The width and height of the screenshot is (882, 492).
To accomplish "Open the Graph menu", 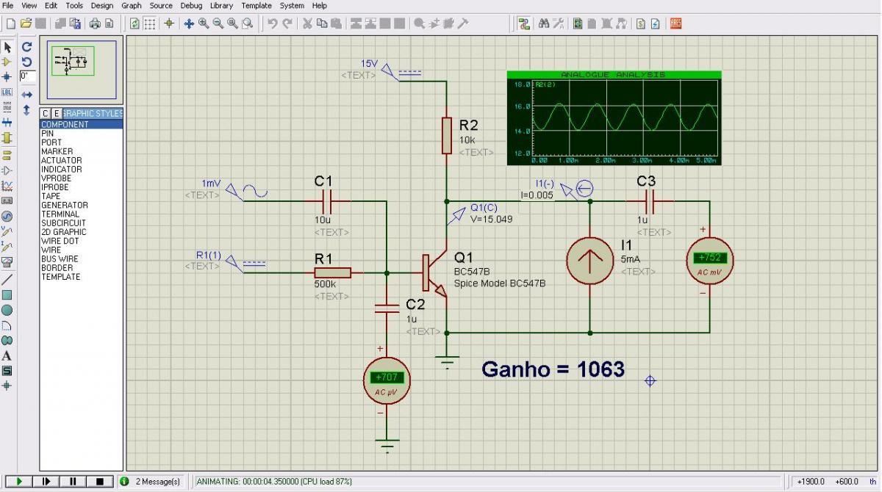I will pos(132,5).
